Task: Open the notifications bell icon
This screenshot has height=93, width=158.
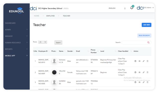Action: click(132, 8)
